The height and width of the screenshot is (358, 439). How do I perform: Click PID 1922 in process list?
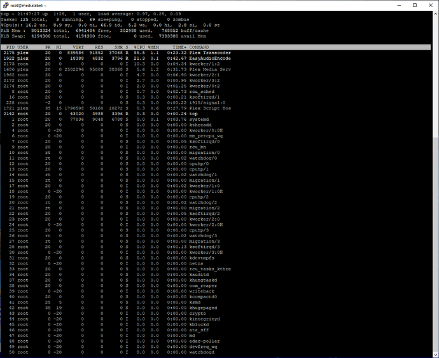(x=9, y=59)
